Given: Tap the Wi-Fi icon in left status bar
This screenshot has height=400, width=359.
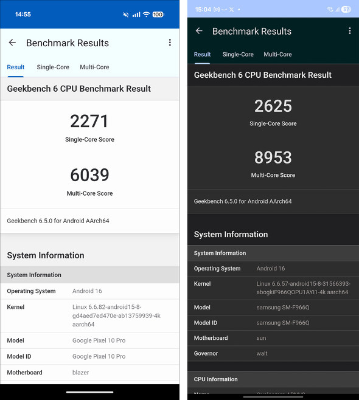Looking at the screenshot, I should [x=146, y=15].
